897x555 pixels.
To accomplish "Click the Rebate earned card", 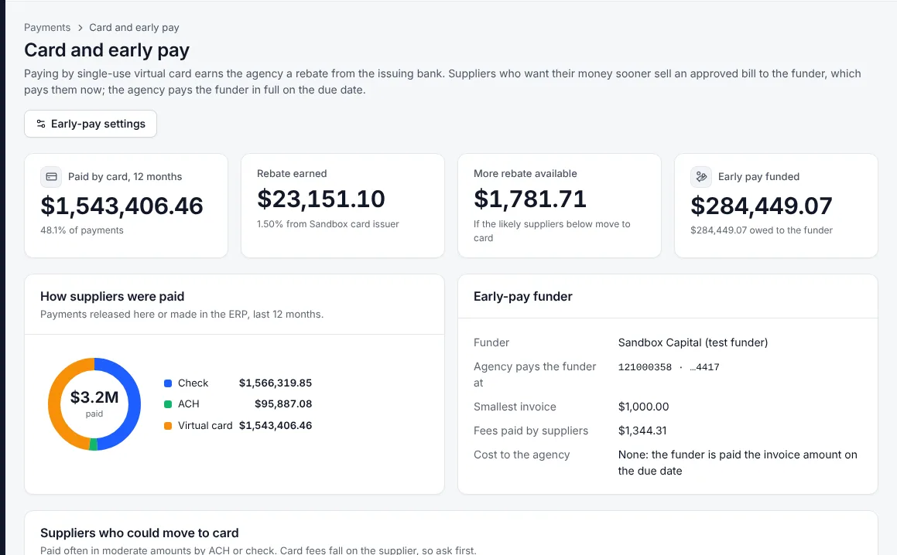I will coord(343,205).
